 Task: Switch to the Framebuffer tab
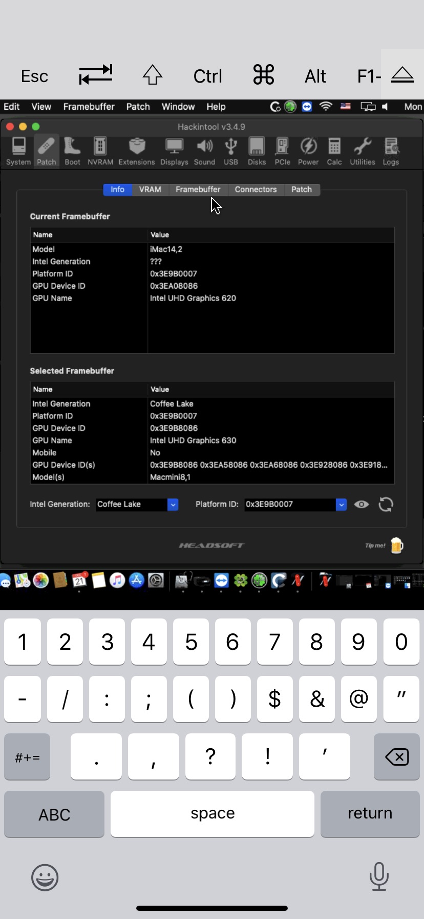click(x=198, y=190)
